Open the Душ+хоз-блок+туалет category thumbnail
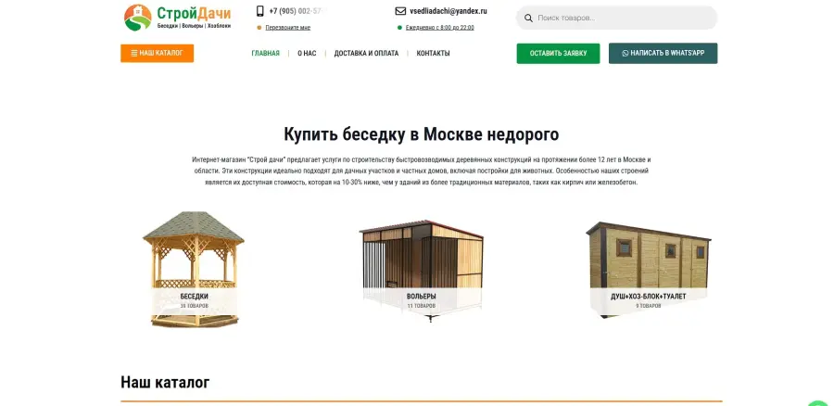Viewport: 834px width, 406px height. point(649,271)
